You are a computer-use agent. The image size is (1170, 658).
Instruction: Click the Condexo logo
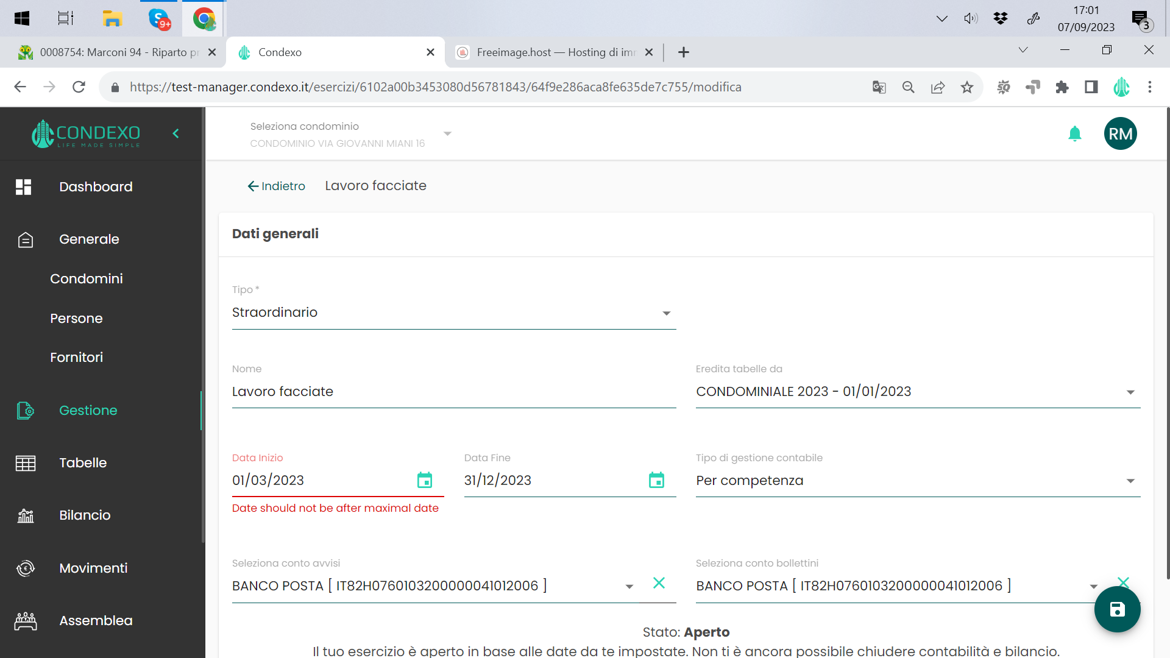(x=86, y=133)
